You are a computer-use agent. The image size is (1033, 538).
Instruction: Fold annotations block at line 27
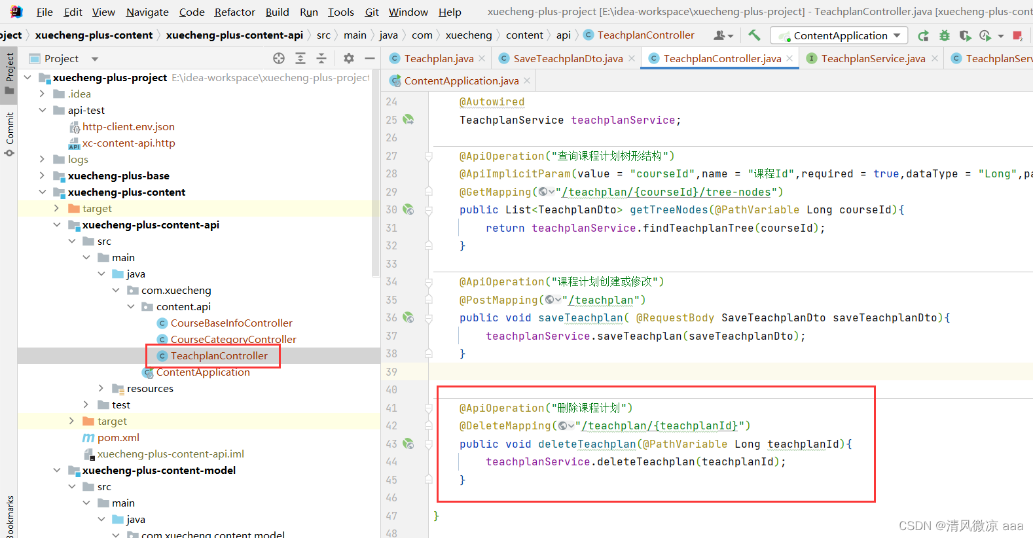[x=429, y=156]
